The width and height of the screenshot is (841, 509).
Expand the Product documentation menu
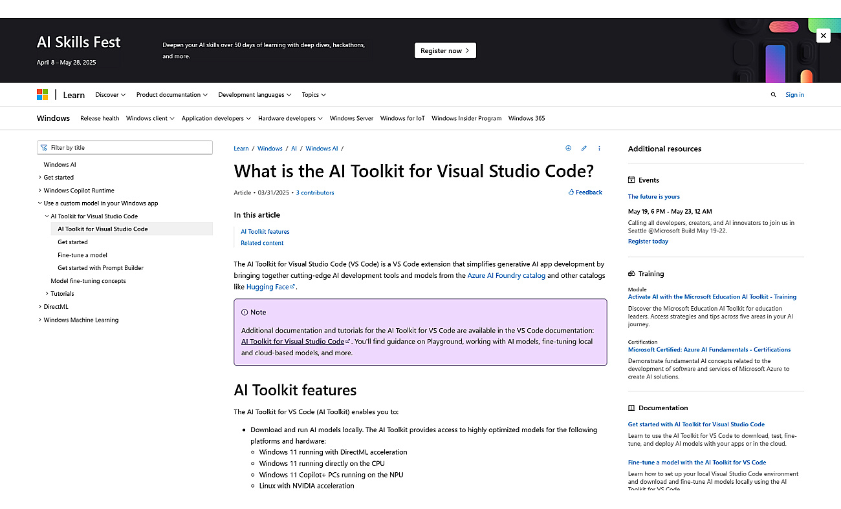tap(172, 95)
